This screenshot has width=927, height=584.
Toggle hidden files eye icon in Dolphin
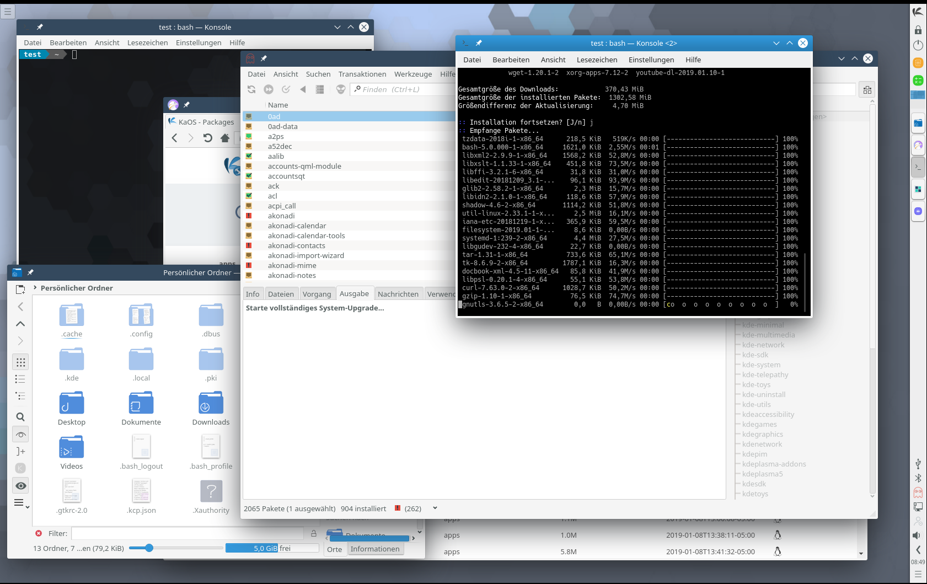click(20, 486)
